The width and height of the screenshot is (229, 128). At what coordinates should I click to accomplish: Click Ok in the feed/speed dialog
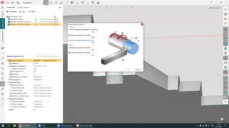[128, 70]
